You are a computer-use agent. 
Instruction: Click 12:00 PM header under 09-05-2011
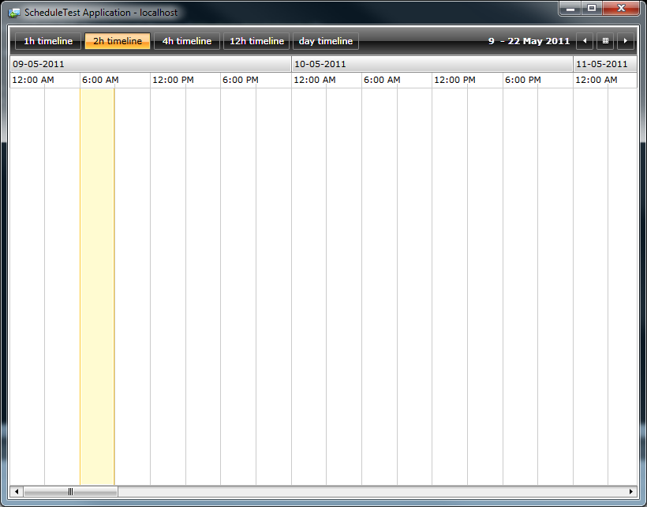[185, 80]
